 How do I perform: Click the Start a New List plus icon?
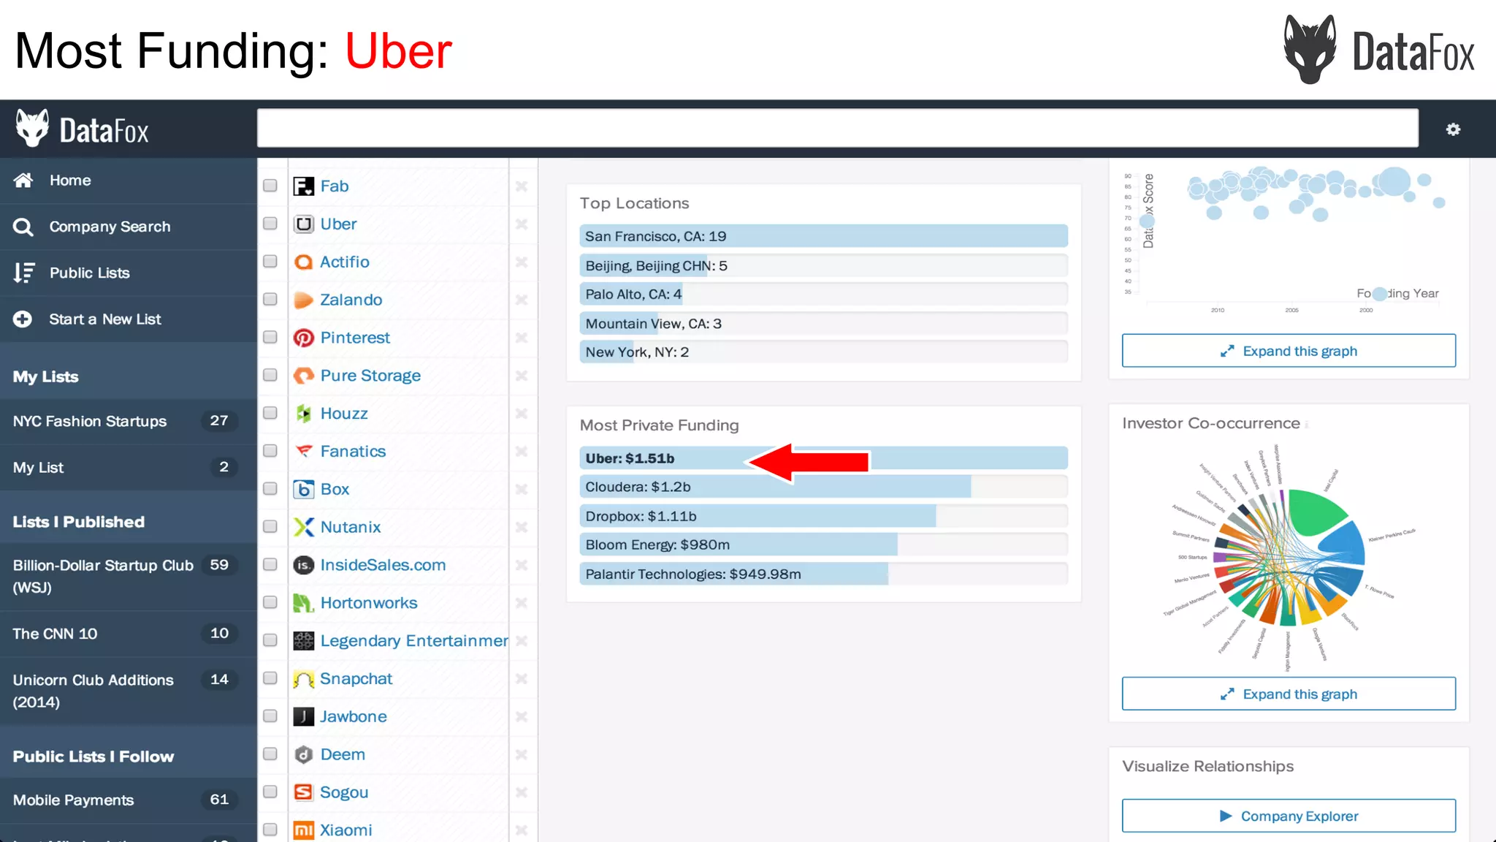[23, 319]
